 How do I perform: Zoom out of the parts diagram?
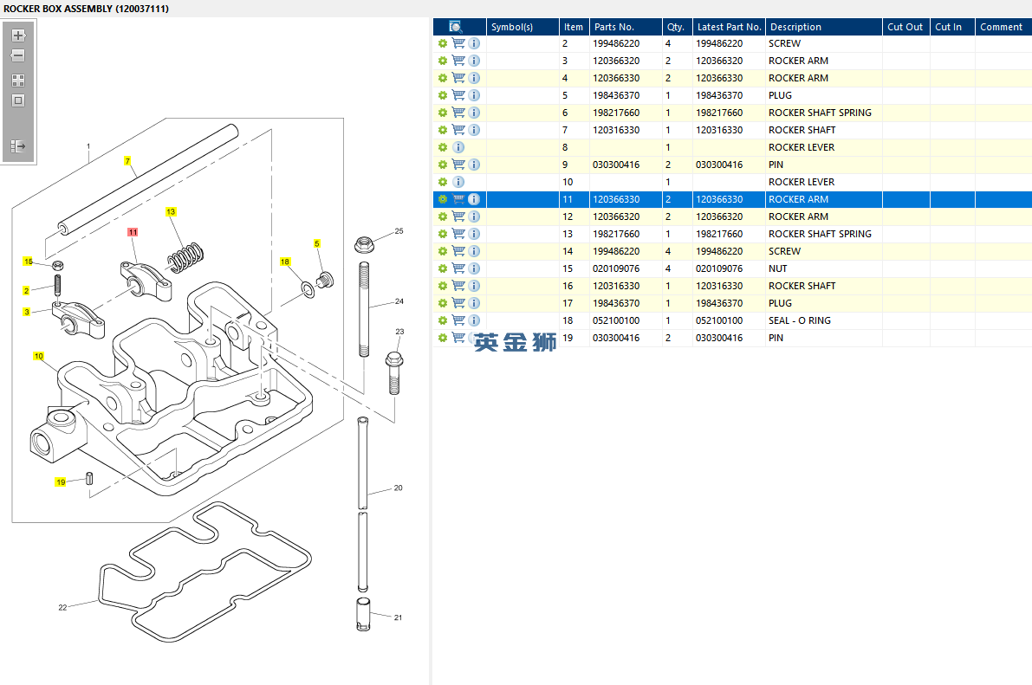click(x=18, y=56)
